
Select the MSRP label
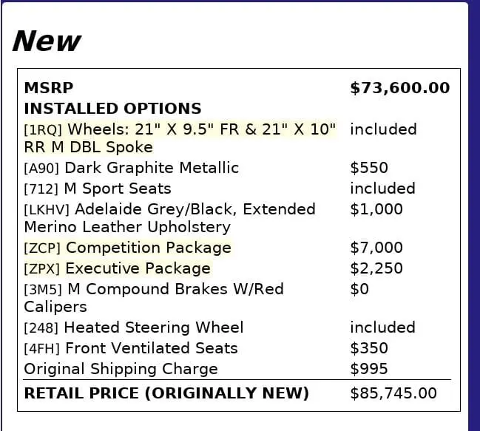pyautogui.click(x=49, y=88)
